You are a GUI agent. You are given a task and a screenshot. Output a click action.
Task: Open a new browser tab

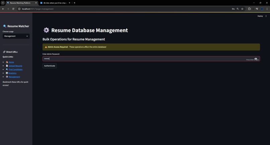click(x=75, y=3)
